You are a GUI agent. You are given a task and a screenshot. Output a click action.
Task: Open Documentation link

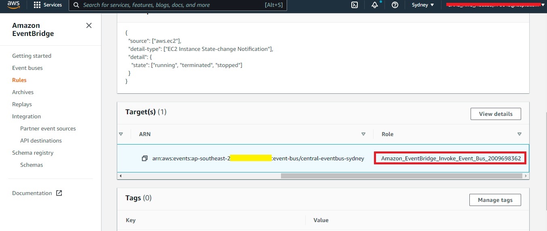[32, 193]
